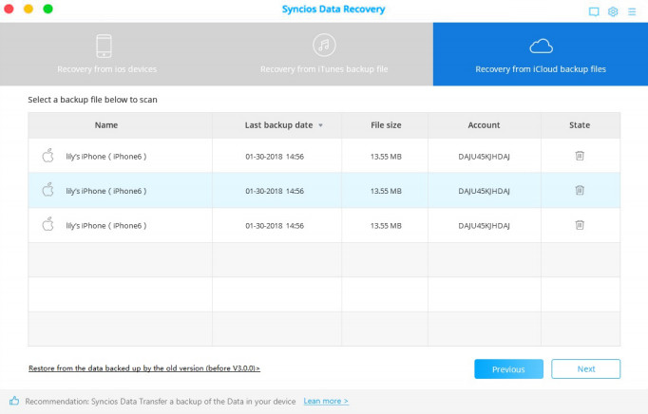This screenshot has width=648, height=414.
Task: Click the File size column header
Action: pyautogui.click(x=386, y=125)
